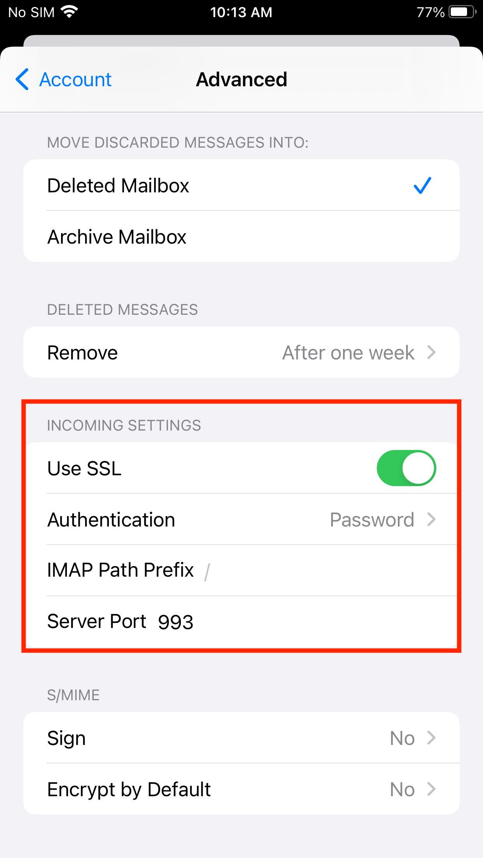Tap the chevron on Encrypt by Default row
The height and width of the screenshot is (858, 483).
tap(431, 789)
